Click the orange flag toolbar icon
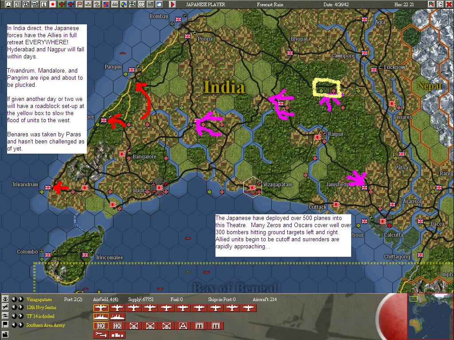The image size is (454, 340). (x=79, y=4)
